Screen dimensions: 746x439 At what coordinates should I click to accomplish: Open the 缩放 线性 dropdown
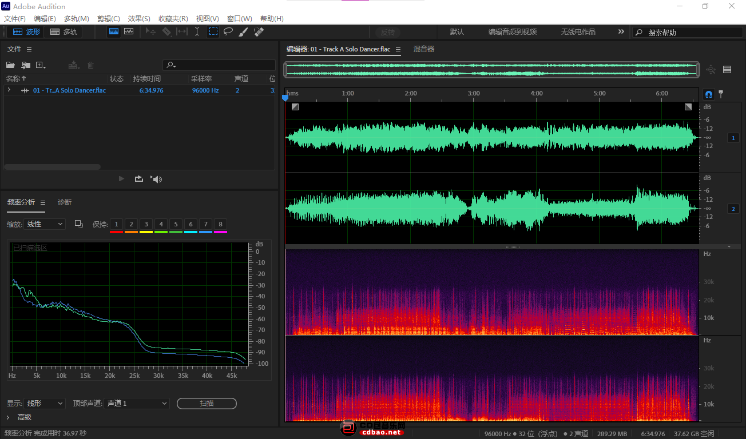tap(45, 224)
